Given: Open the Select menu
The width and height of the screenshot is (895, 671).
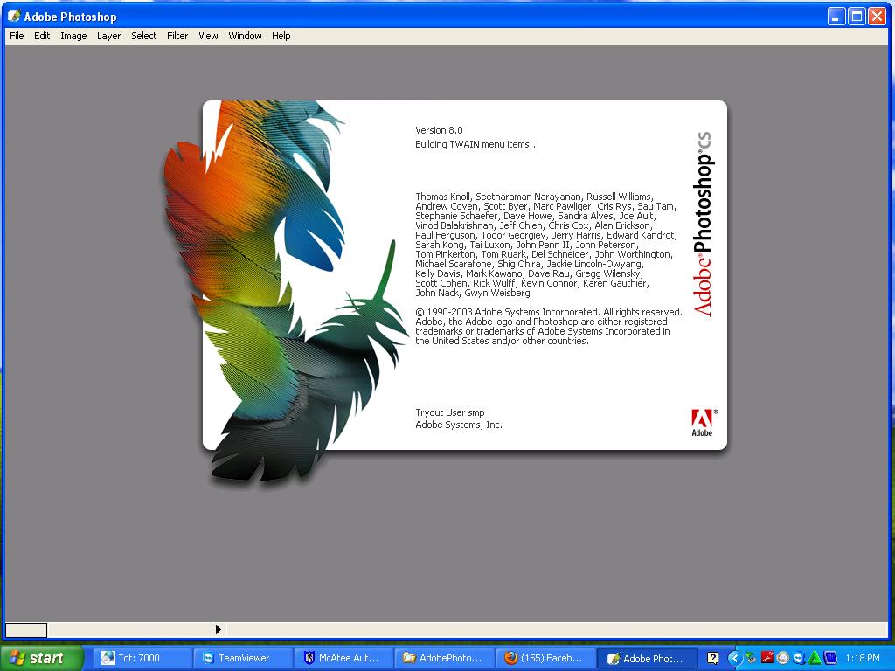Looking at the screenshot, I should click(144, 36).
